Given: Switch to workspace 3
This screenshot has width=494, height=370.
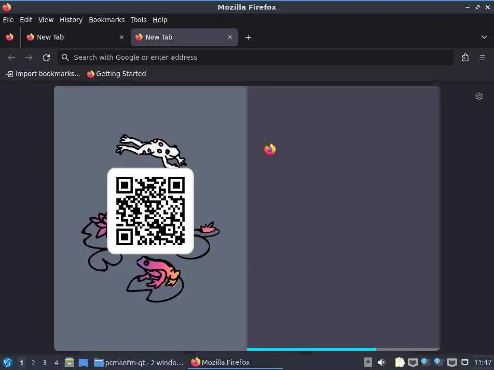Looking at the screenshot, I should pyautogui.click(x=45, y=363).
